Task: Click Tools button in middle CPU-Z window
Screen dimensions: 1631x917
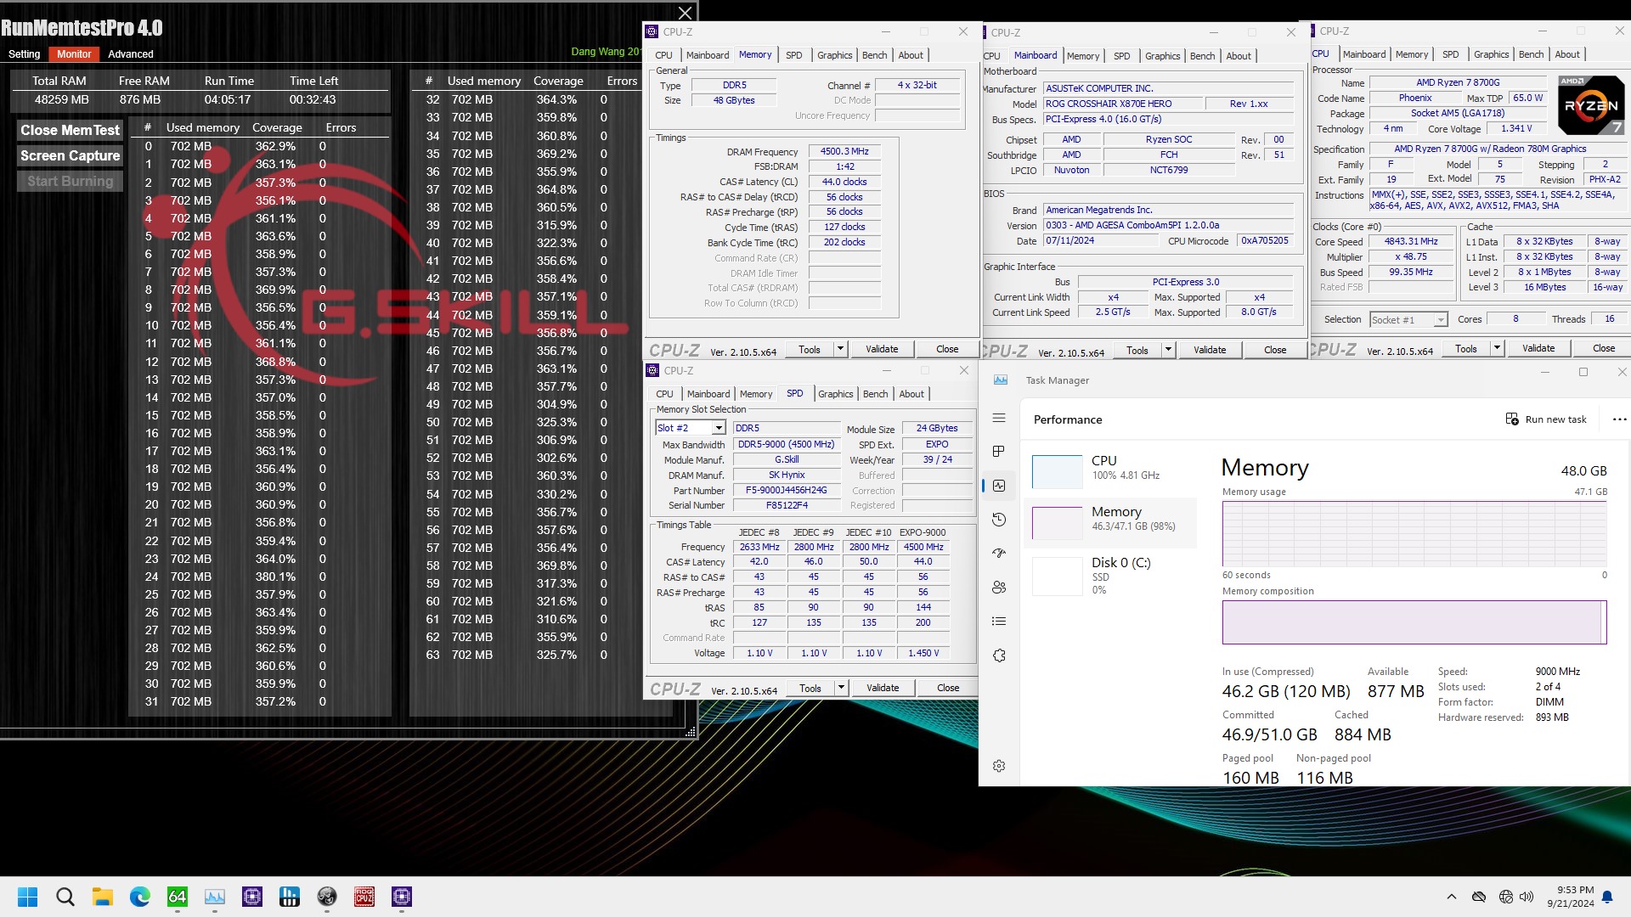Action: (x=1137, y=349)
